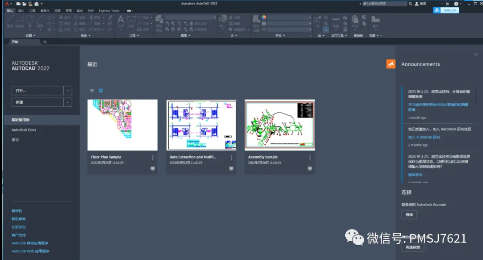This screenshot has height=260, width=483.
Task: Open the Express Tools ribbon tab
Action: pyautogui.click(x=109, y=10)
